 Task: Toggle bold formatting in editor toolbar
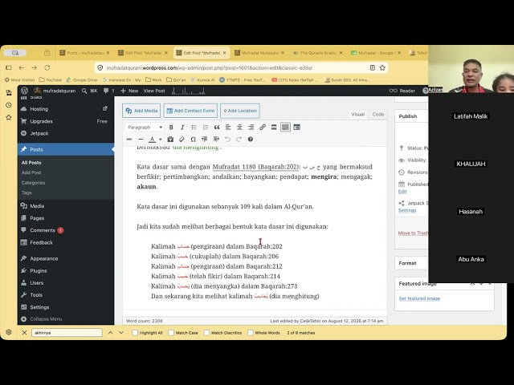(171, 127)
